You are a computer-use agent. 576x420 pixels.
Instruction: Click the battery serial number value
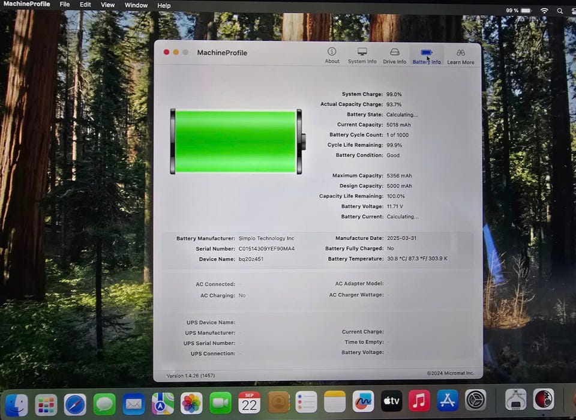[266, 248]
